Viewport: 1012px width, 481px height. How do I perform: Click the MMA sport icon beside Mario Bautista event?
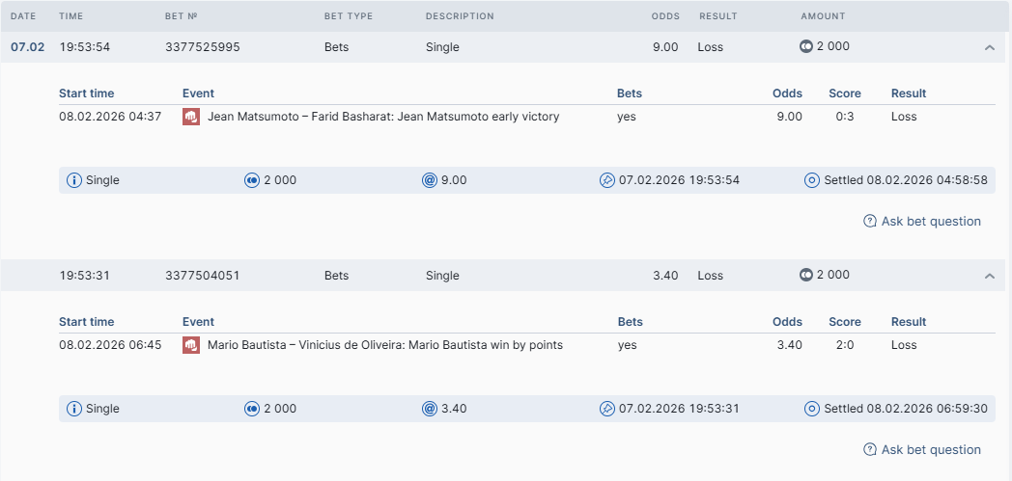point(191,345)
